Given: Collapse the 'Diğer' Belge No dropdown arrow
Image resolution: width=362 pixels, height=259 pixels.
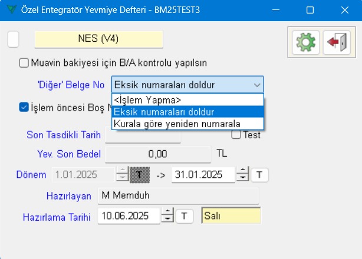Looking at the screenshot, I should 256,85.
